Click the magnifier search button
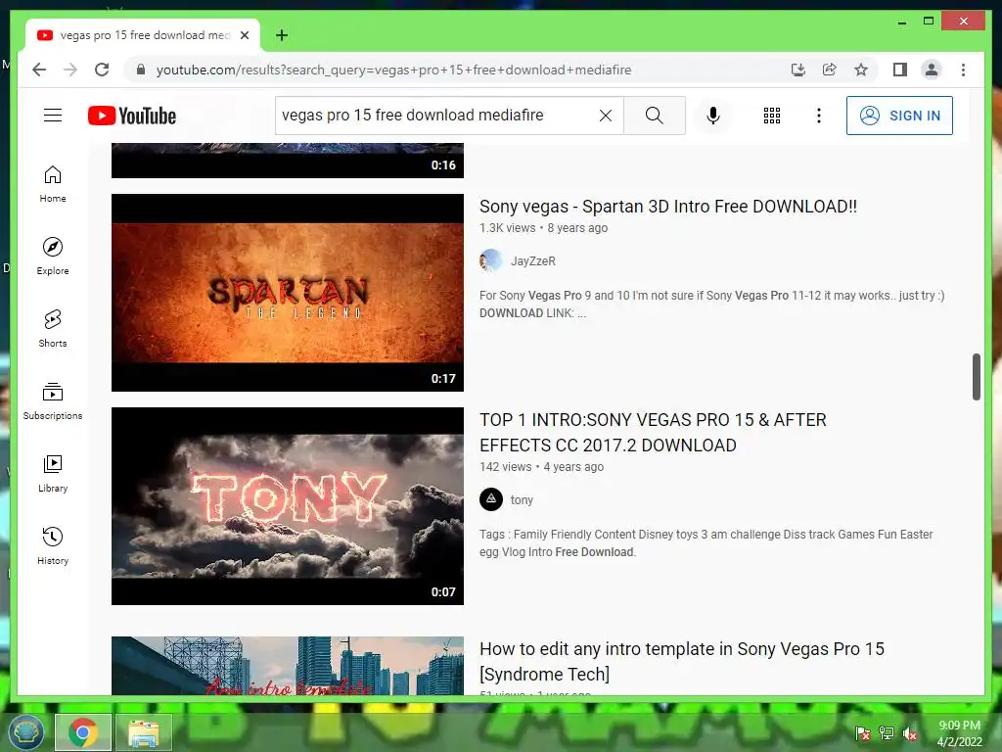Screen dimensions: 1002x752 654,116
